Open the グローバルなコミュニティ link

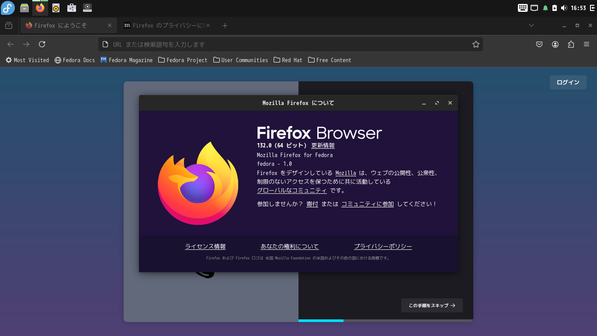click(x=292, y=191)
